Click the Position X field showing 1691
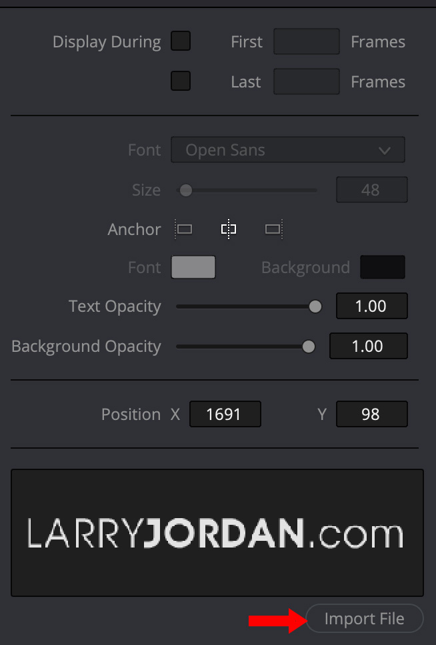Viewport: 436px width, 645px height. 225,414
